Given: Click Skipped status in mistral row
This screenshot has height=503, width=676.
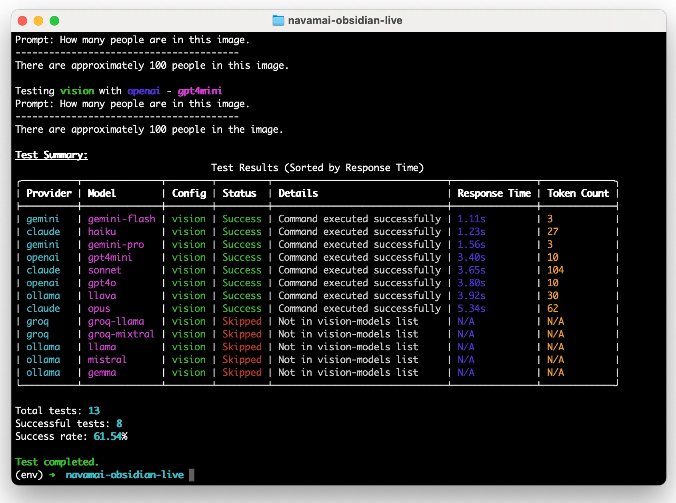Looking at the screenshot, I should (242, 359).
